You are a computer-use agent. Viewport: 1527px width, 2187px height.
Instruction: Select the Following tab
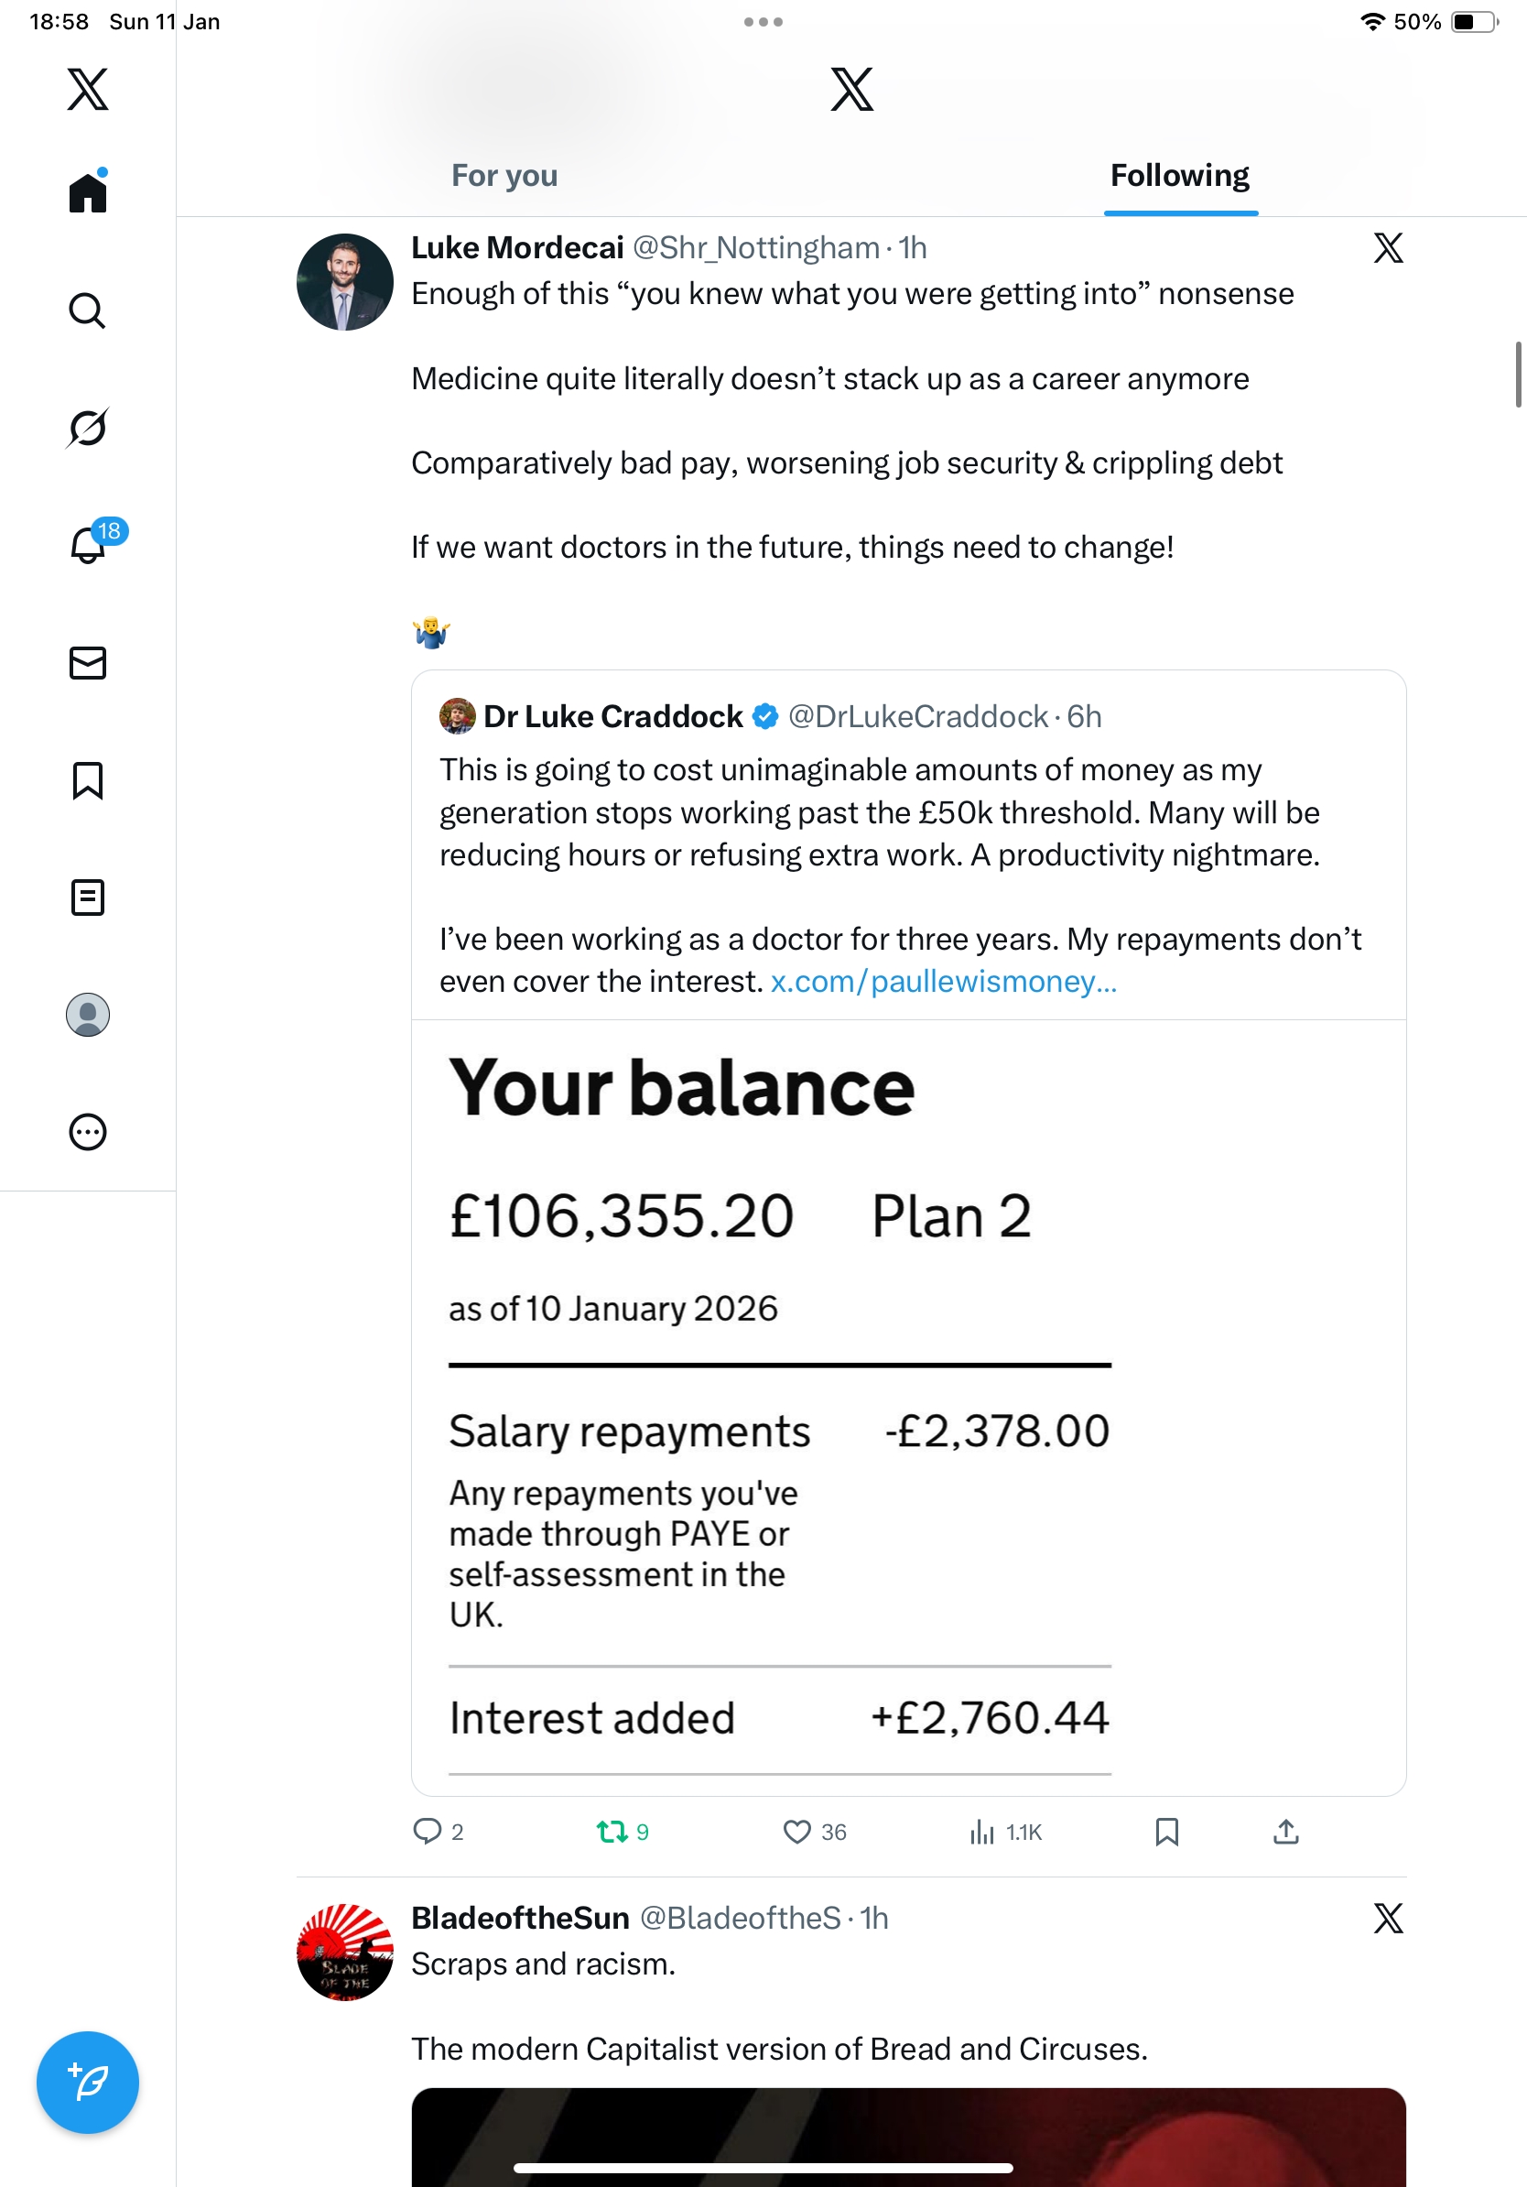point(1179,175)
